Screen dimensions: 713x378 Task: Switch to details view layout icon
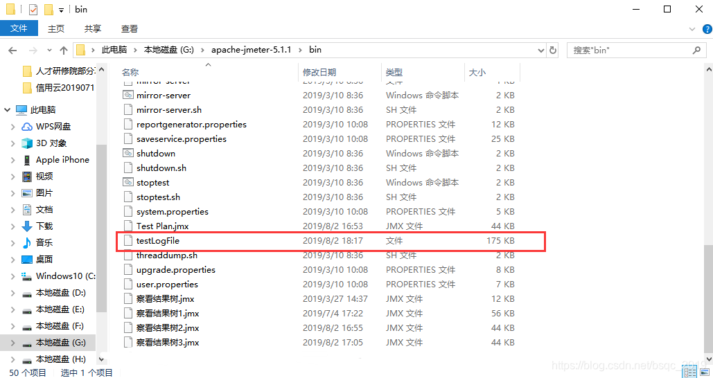click(690, 372)
